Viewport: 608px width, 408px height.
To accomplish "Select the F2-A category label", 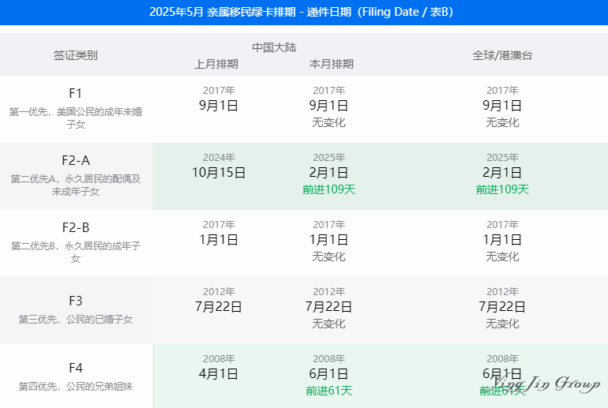I will coord(76,160).
